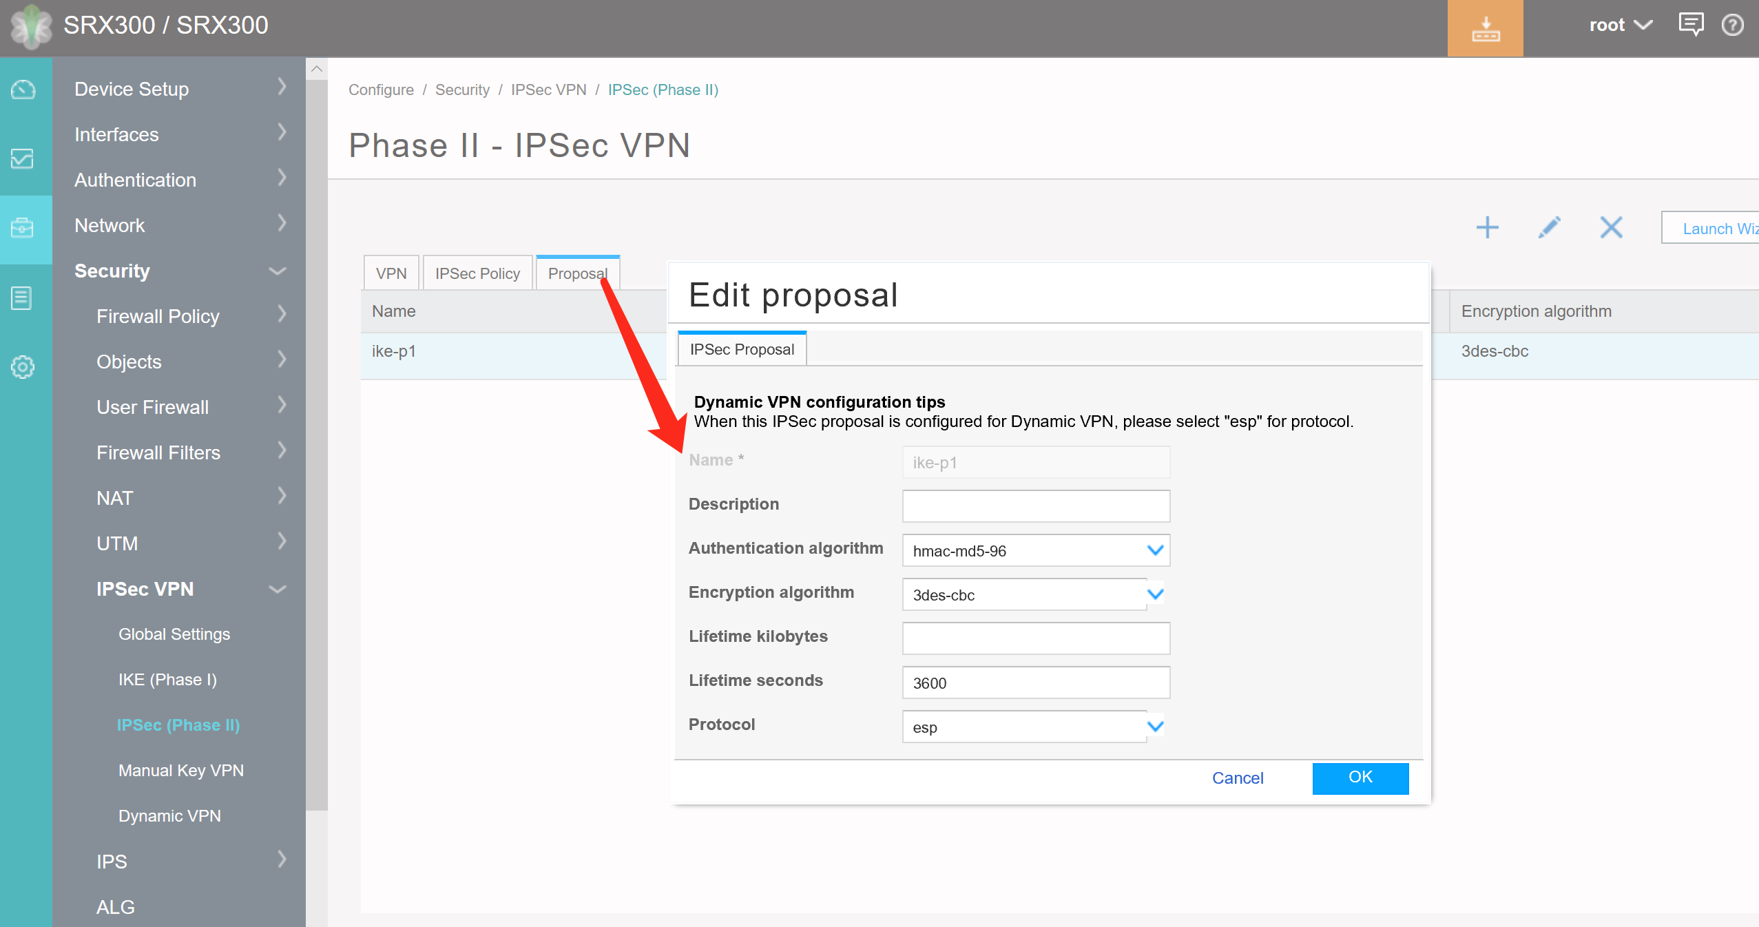Click the help question mark icon

[1732, 25]
